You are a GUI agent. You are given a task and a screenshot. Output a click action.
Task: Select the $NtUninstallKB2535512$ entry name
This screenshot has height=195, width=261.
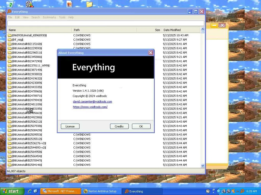27,139
